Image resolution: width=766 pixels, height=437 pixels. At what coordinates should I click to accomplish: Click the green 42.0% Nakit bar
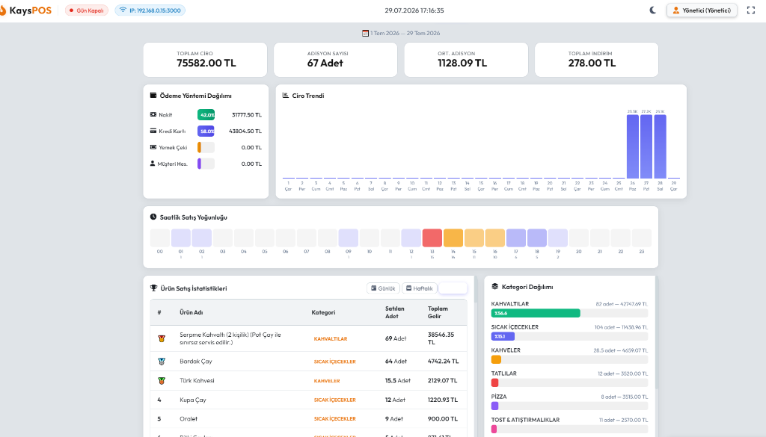click(206, 114)
